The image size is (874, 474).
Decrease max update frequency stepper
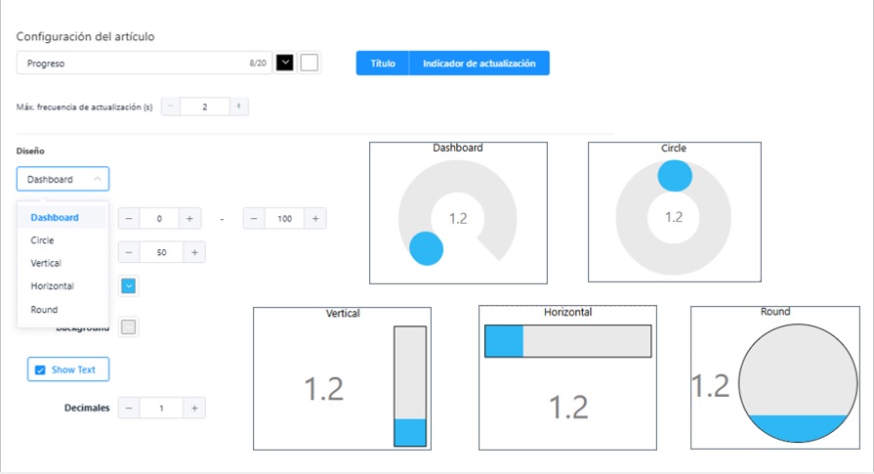tap(171, 107)
